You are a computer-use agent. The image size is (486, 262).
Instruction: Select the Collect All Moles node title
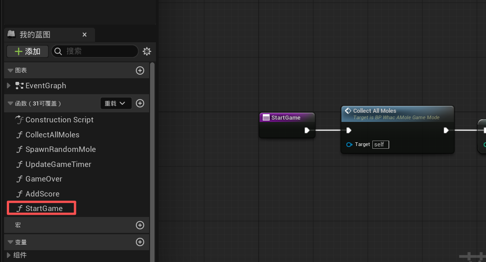coord(375,111)
